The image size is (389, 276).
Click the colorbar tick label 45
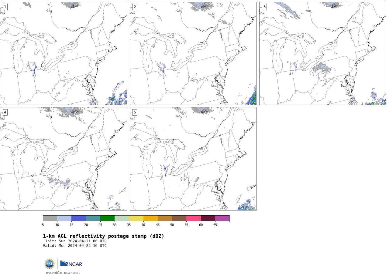158,225
